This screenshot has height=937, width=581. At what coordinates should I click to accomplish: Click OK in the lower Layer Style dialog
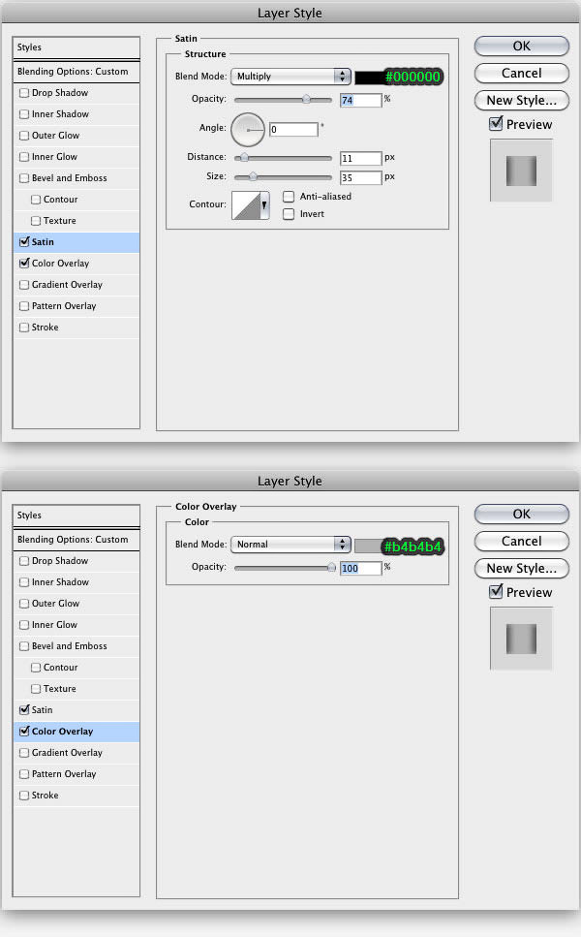[522, 514]
